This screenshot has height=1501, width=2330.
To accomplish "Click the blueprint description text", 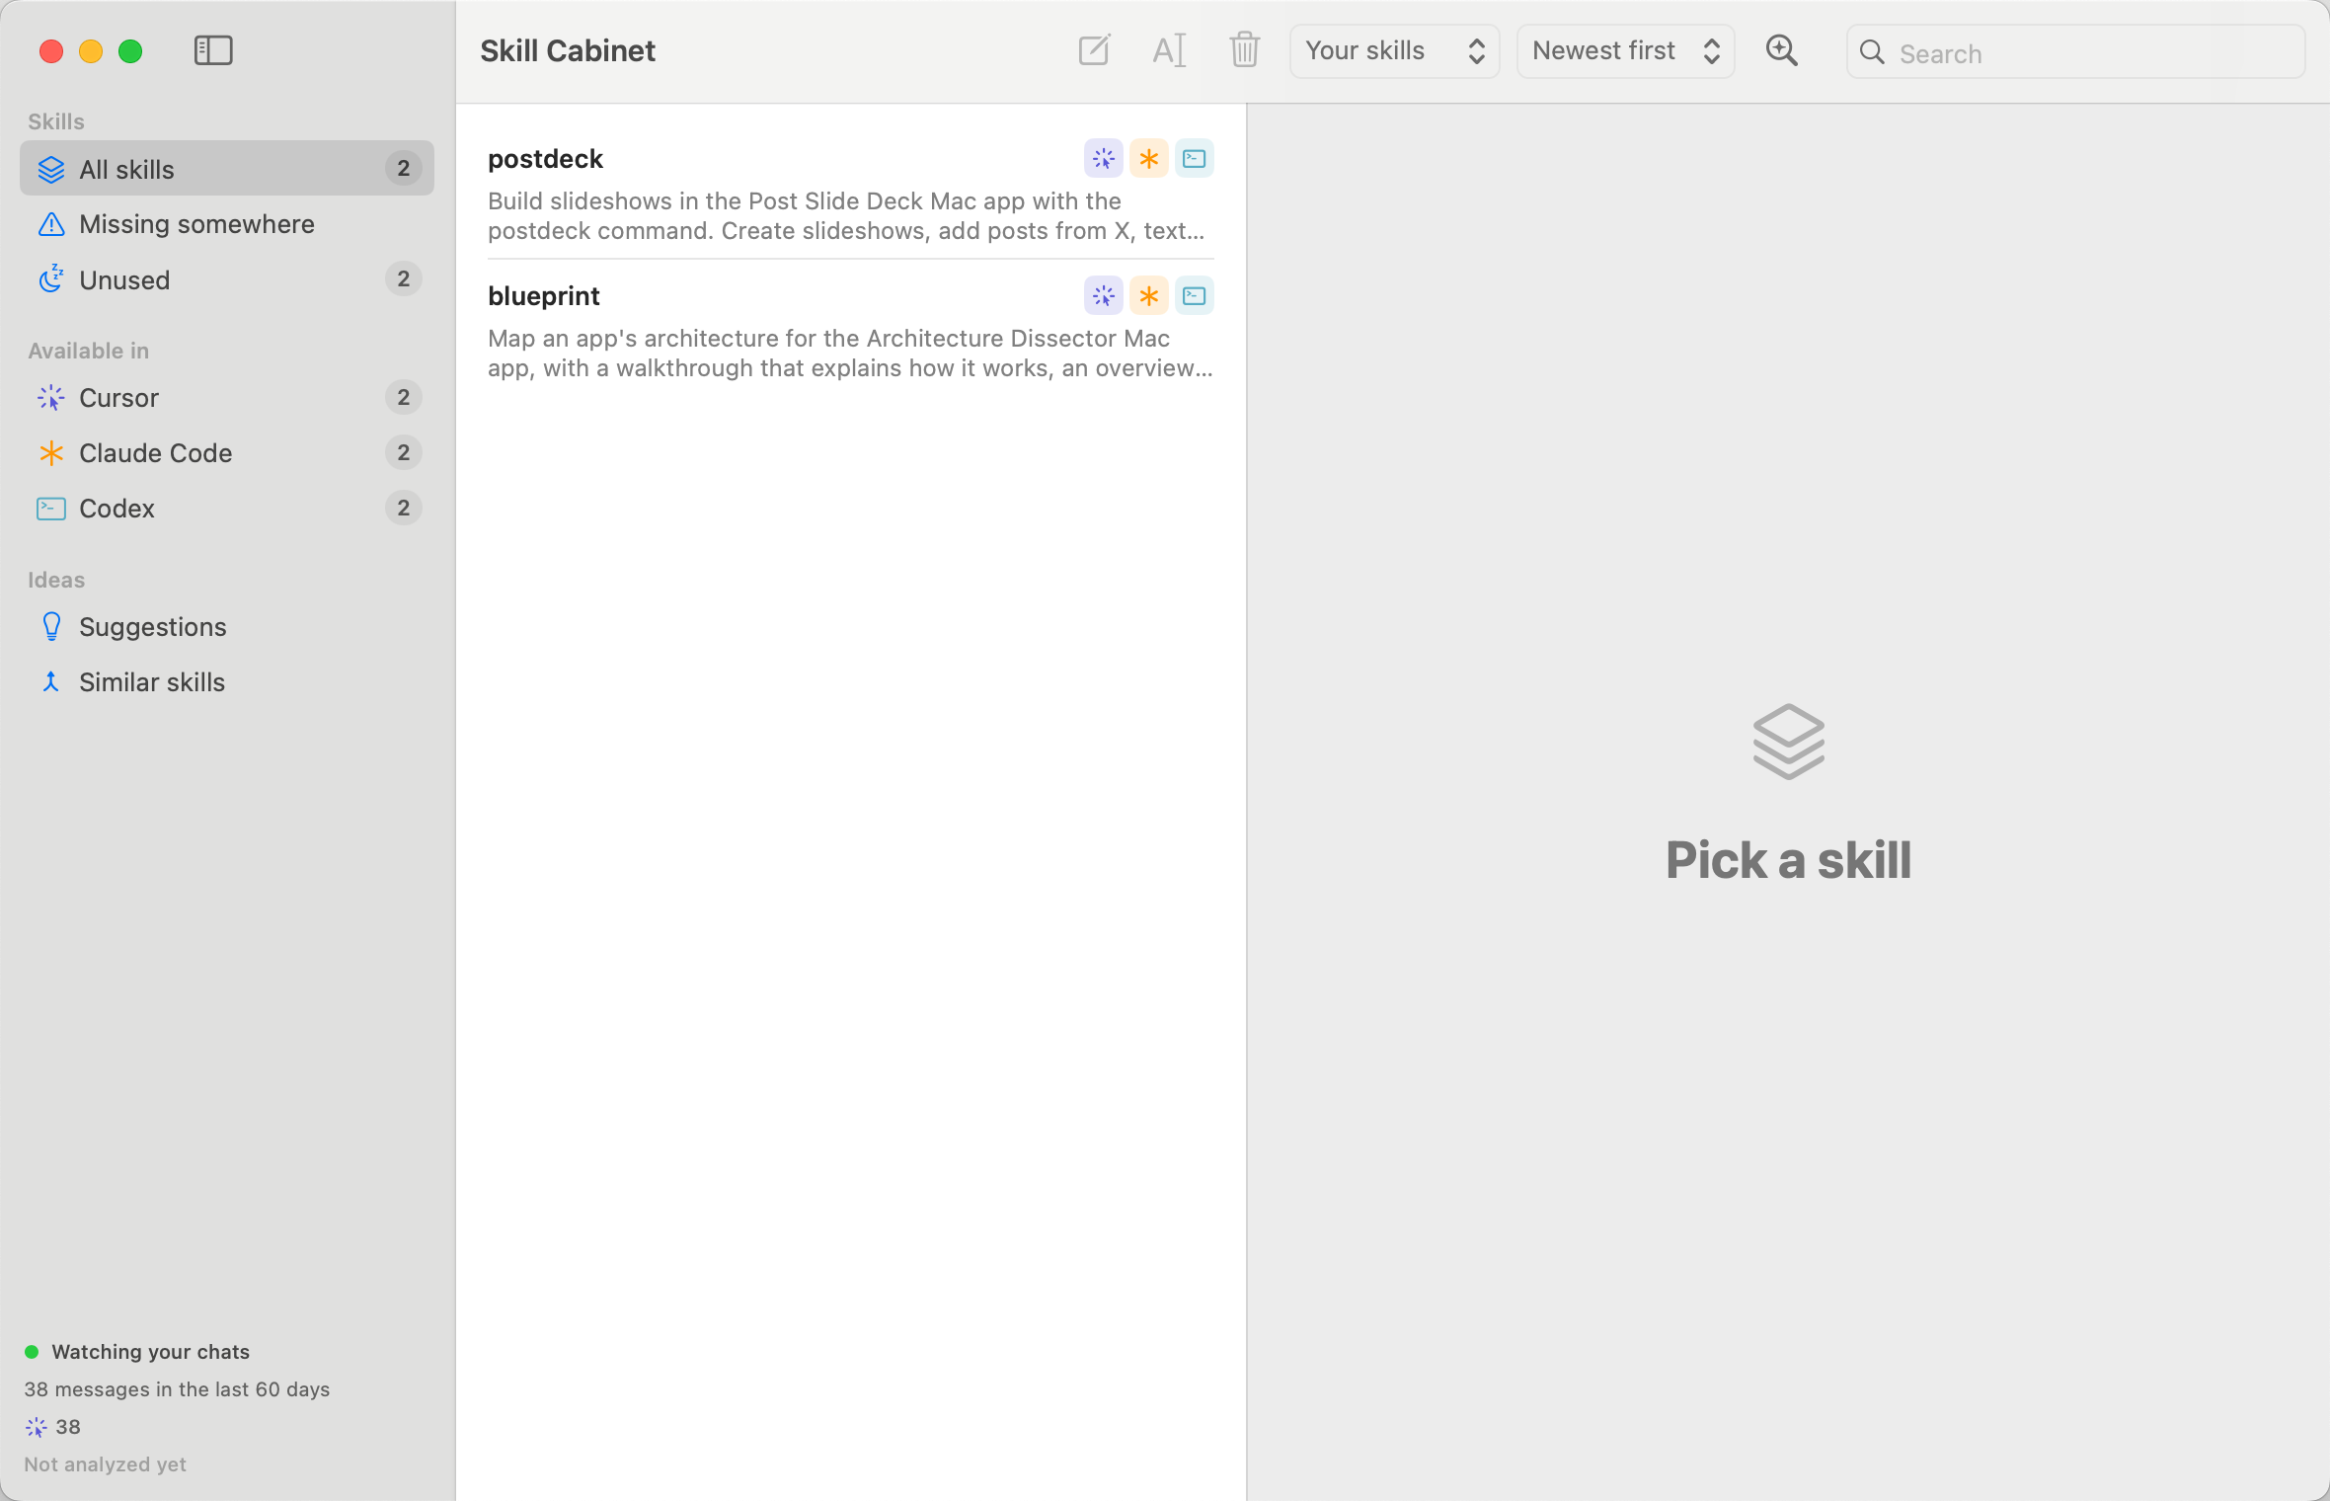I will tap(850, 354).
